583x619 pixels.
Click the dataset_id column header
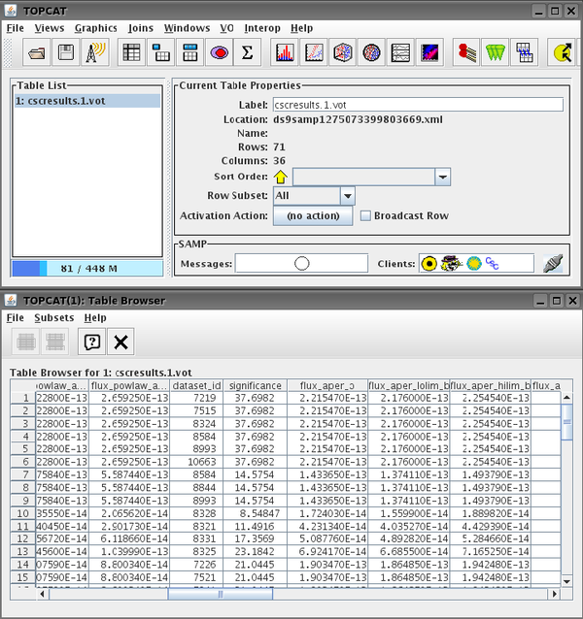tap(196, 386)
